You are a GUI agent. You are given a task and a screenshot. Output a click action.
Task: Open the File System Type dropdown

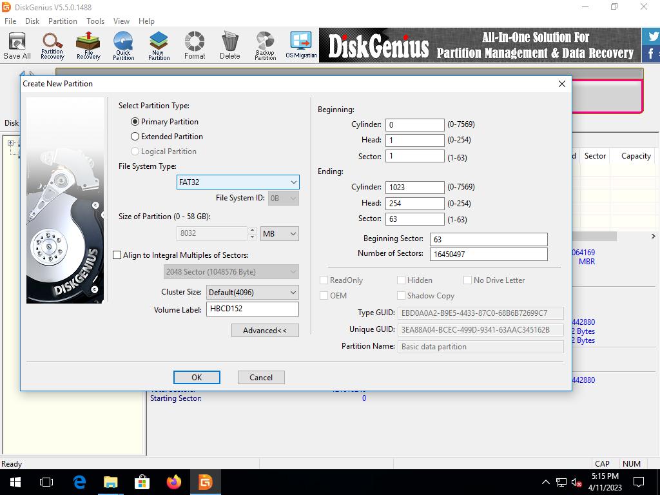pyautogui.click(x=238, y=182)
